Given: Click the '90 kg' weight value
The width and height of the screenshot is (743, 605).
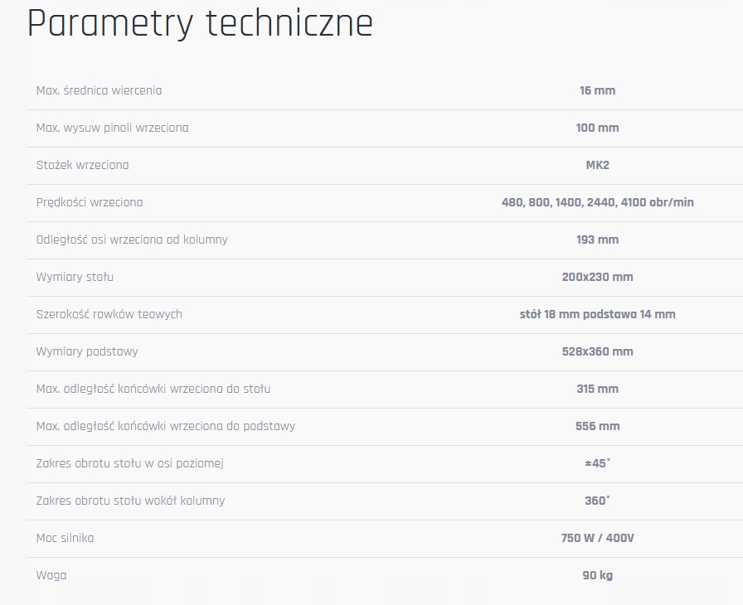Looking at the screenshot, I should pos(597,575).
